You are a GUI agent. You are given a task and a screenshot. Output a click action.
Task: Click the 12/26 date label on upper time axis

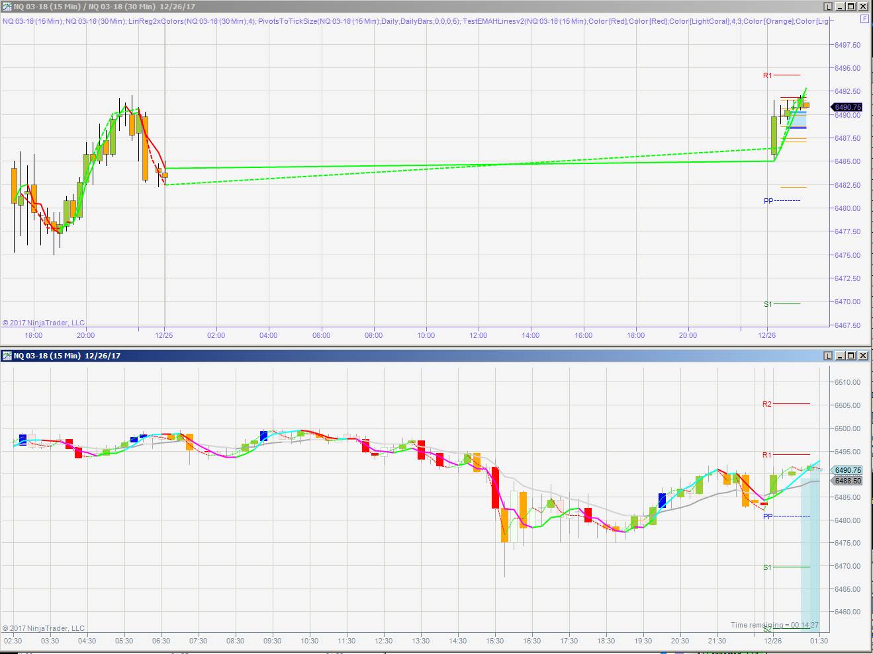pyautogui.click(x=767, y=335)
